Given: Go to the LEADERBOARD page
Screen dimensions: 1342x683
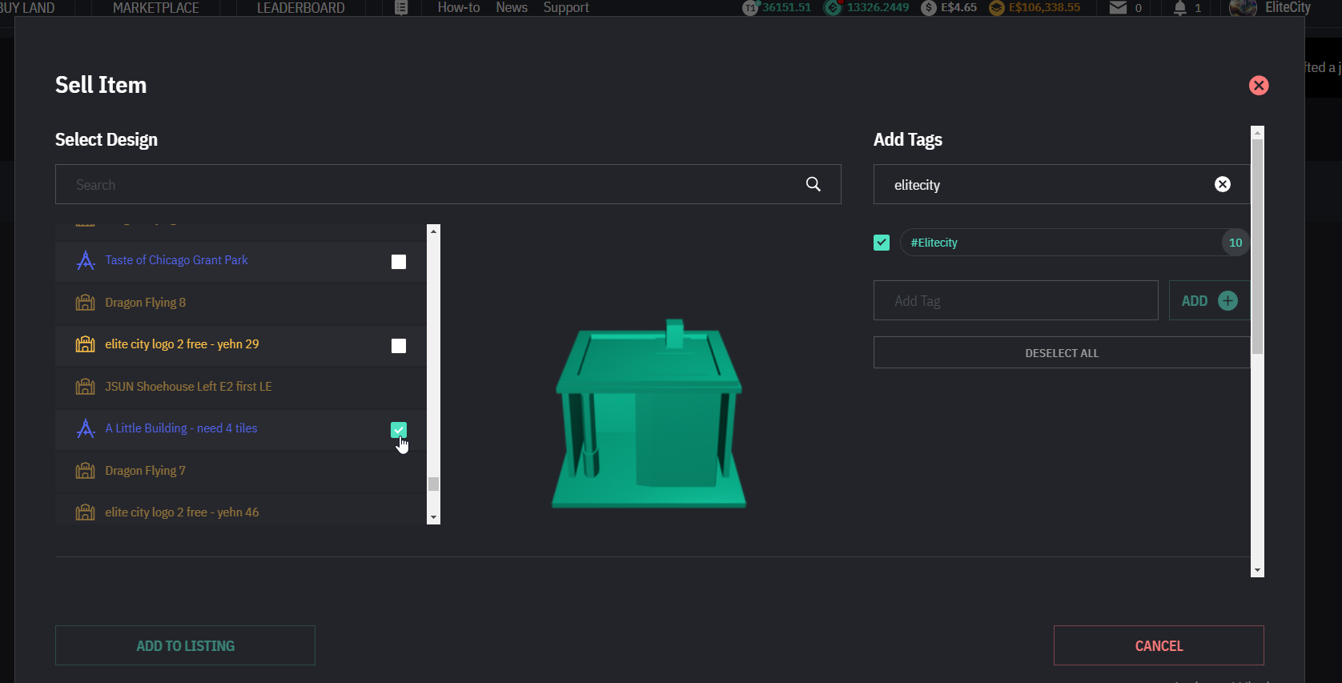Looking at the screenshot, I should pyautogui.click(x=300, y=8).
